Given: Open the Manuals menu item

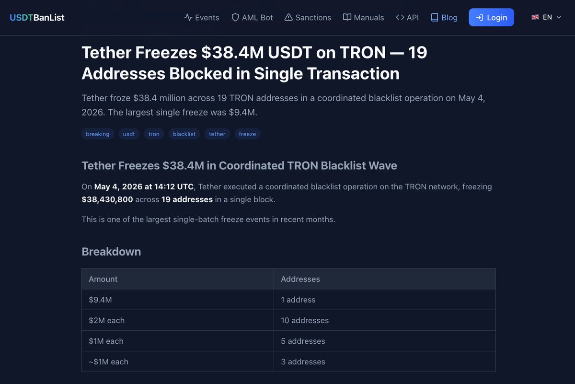Looking at the screenshot, I should [364, 17].
